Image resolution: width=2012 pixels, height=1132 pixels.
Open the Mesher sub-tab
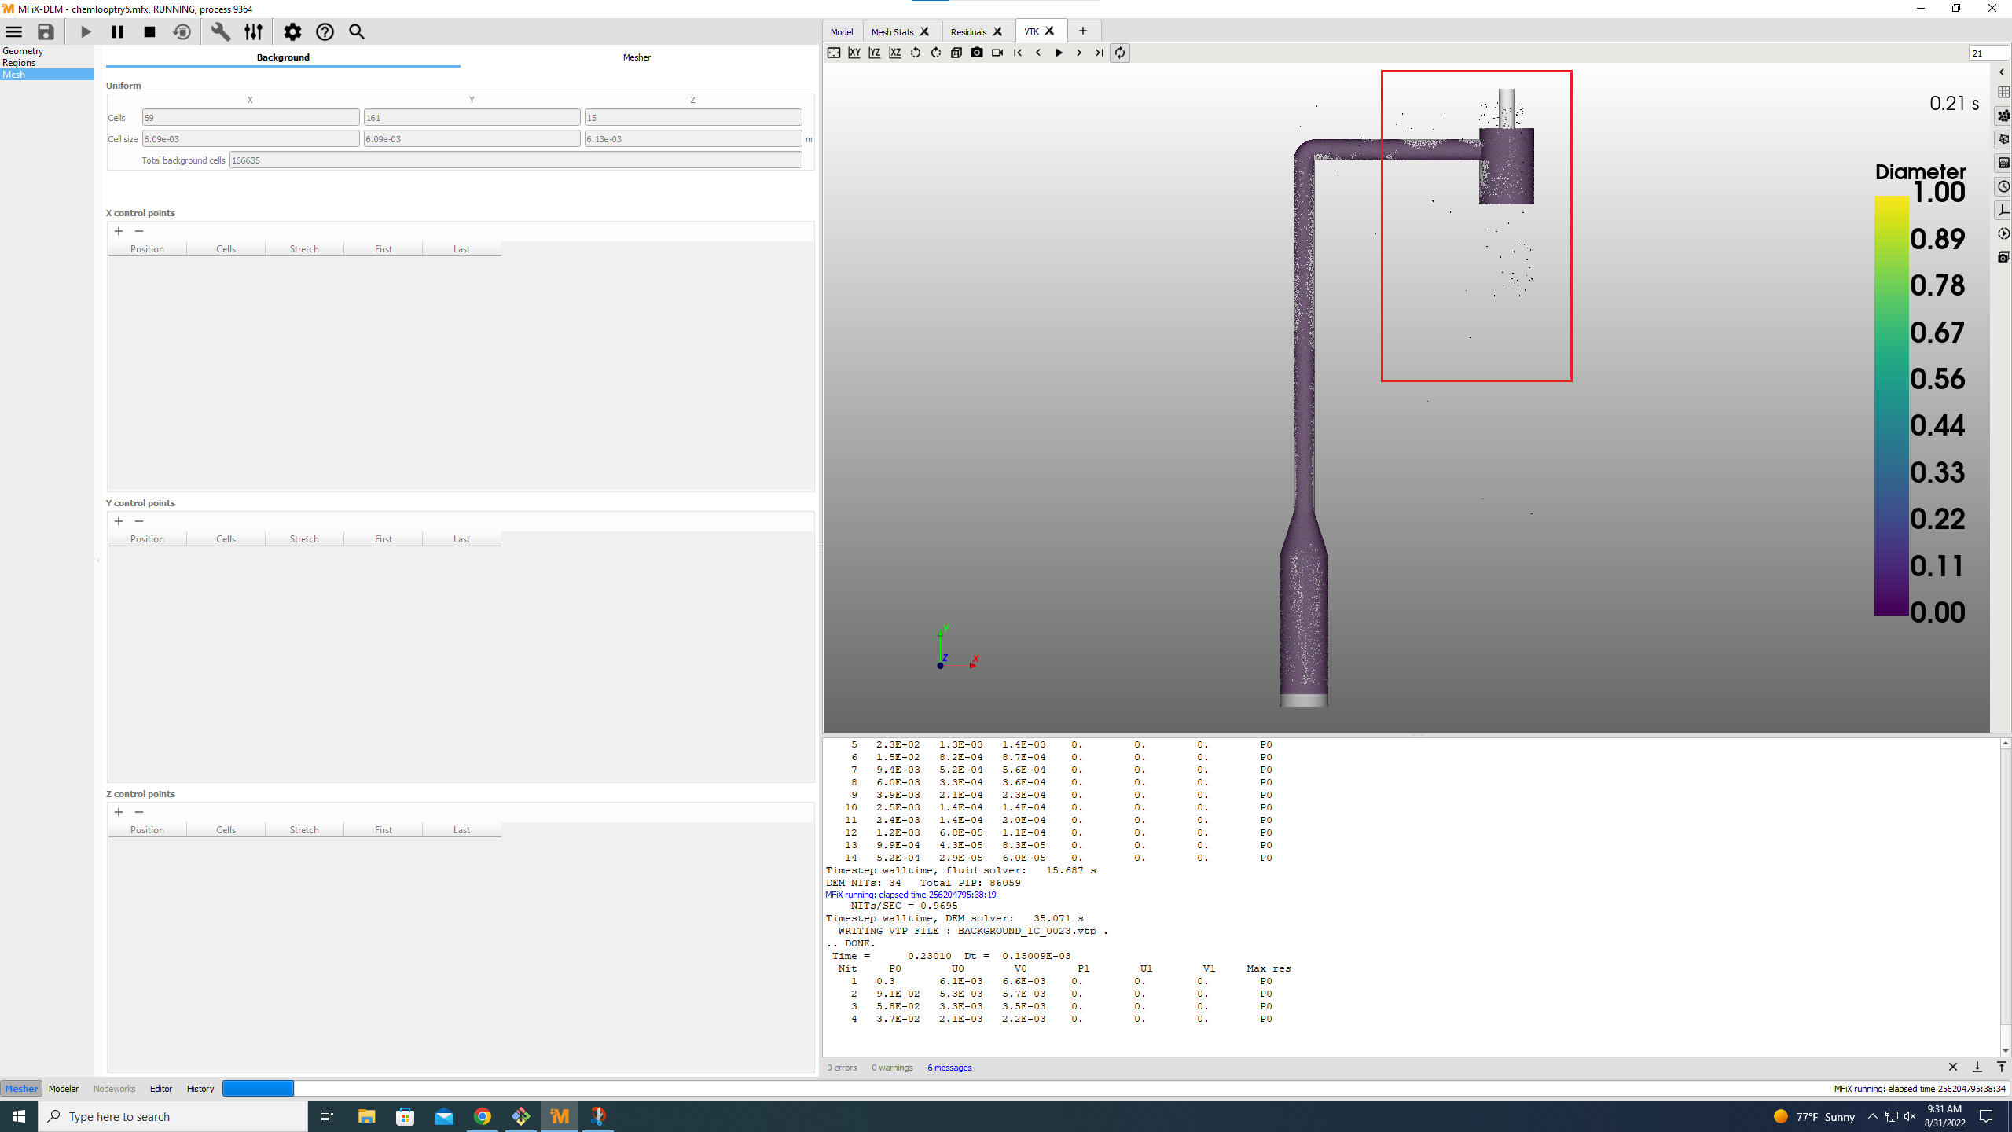[x=637, y=57]
